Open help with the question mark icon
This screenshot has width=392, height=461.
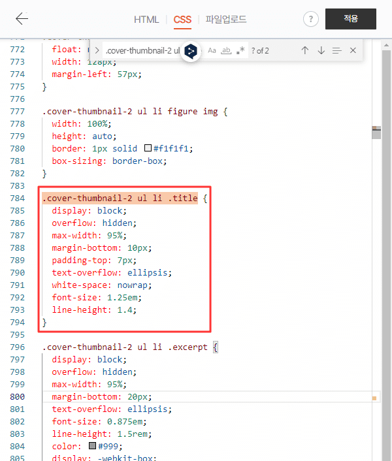[311, 19]
